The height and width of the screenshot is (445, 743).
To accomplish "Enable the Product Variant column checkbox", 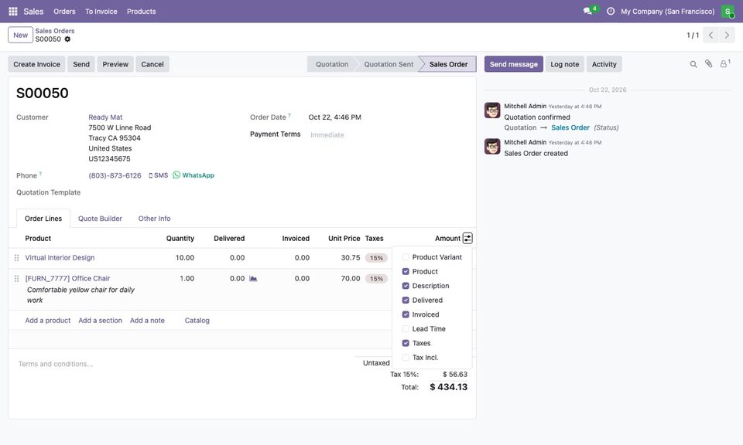I will click(406, 257).
